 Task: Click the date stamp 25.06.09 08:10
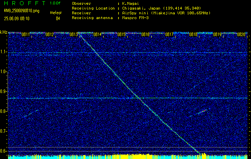(17, 19)
